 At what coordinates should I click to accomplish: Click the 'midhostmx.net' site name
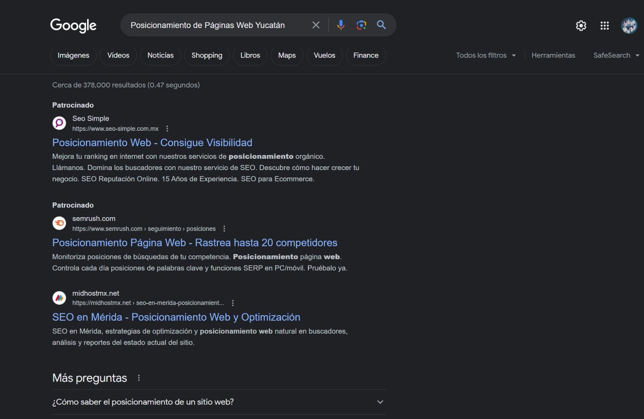click(96, 293)
